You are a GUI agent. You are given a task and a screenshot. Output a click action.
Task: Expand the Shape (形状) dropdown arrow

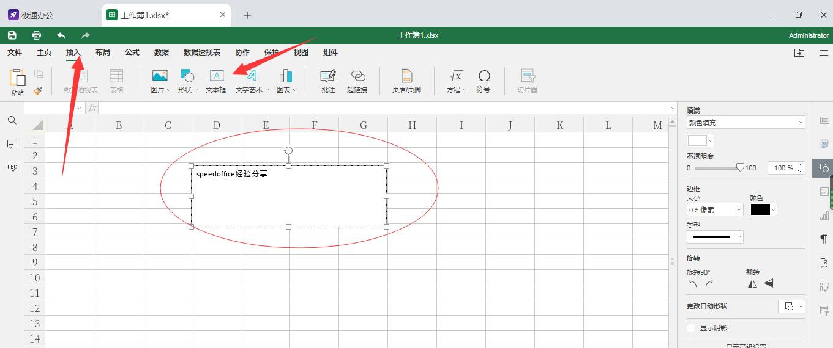point(196,90)
